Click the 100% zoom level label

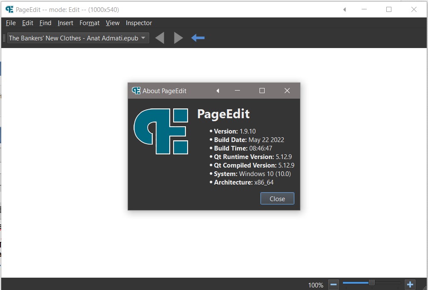click(316, 285)
